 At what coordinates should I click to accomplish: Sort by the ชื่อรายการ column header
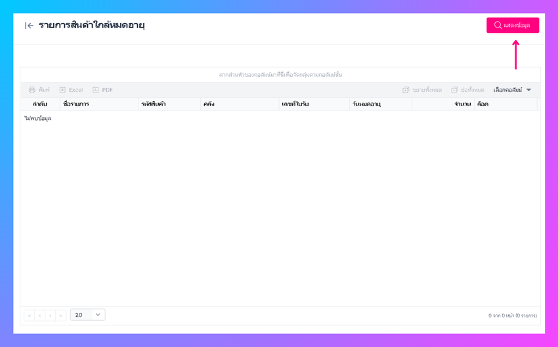99,104
